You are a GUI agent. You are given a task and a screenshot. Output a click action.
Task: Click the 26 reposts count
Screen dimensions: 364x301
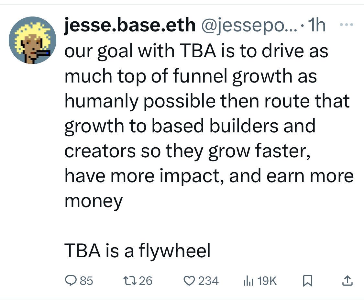tap(146, 281)
